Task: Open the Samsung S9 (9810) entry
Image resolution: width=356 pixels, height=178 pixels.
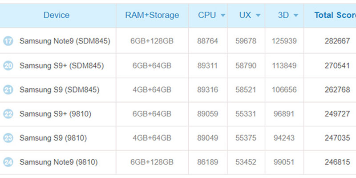Action: (x=53, y=138)
